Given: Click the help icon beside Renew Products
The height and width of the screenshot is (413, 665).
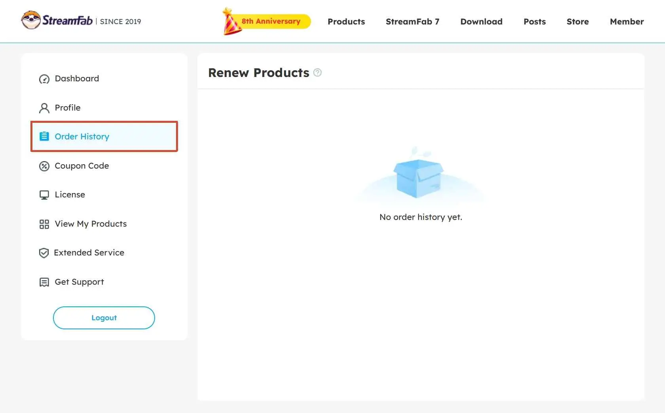Looking at the screenshot, I should click(x=317, y=73).
